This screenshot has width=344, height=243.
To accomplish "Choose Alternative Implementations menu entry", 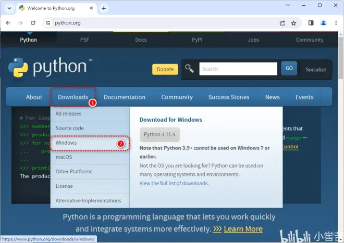I will click(90, 201).
